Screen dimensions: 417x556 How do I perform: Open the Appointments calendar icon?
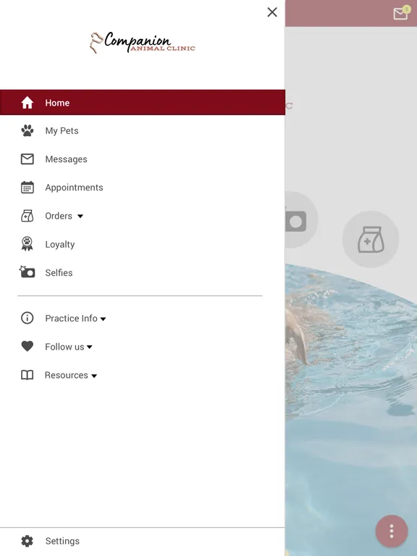point(28,188)
